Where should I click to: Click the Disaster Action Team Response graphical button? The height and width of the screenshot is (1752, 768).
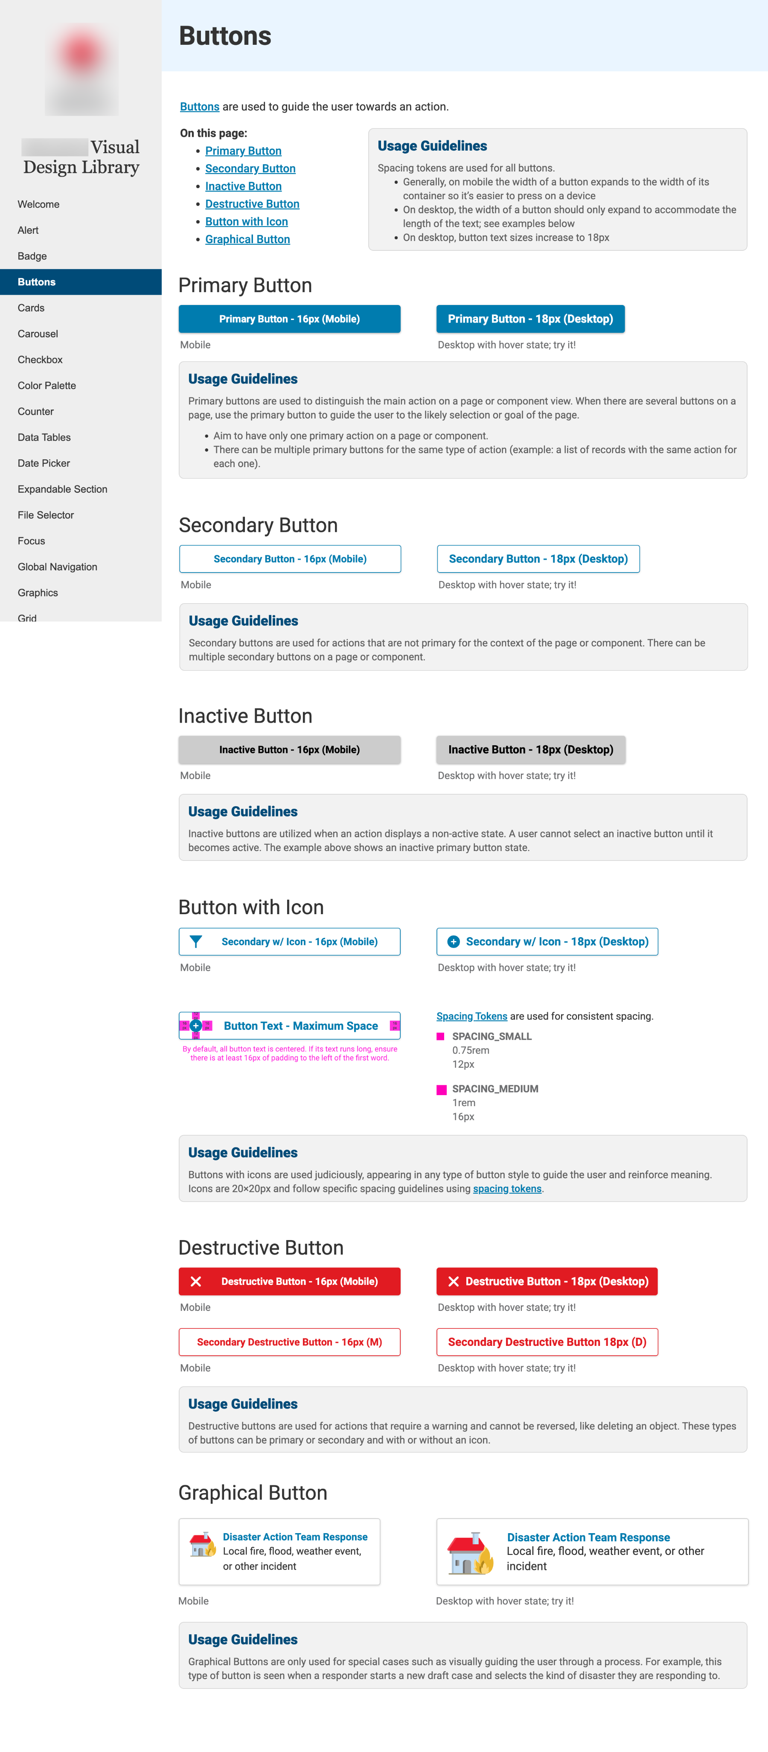pyautogui.click(x=279, y=1552)
